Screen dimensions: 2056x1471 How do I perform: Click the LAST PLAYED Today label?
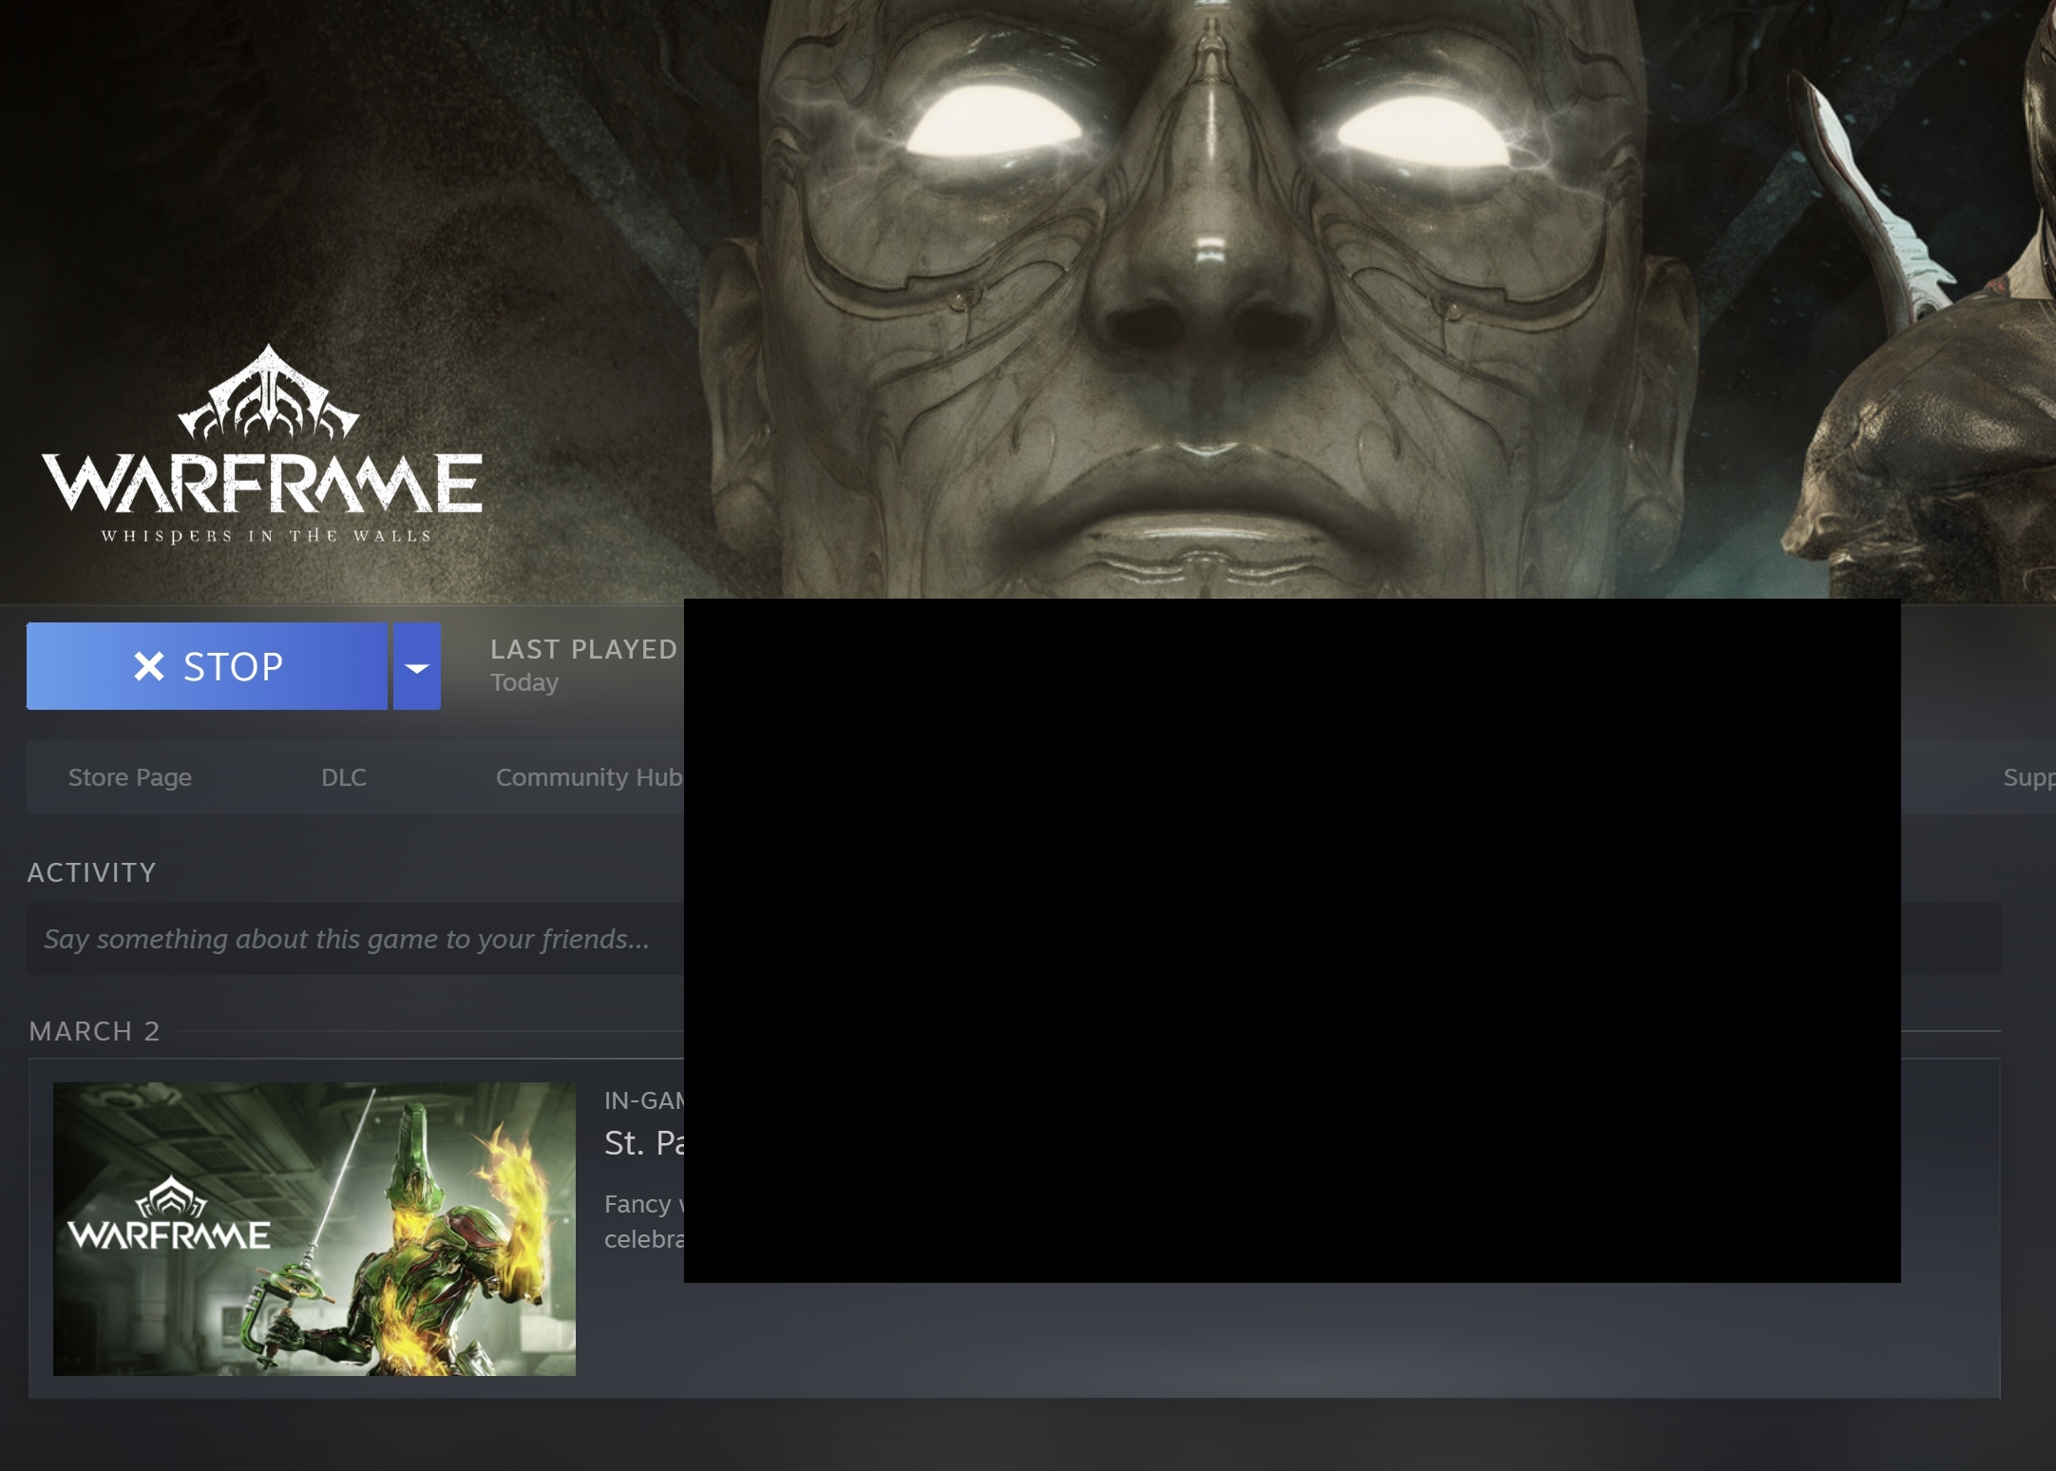point(583,663)
